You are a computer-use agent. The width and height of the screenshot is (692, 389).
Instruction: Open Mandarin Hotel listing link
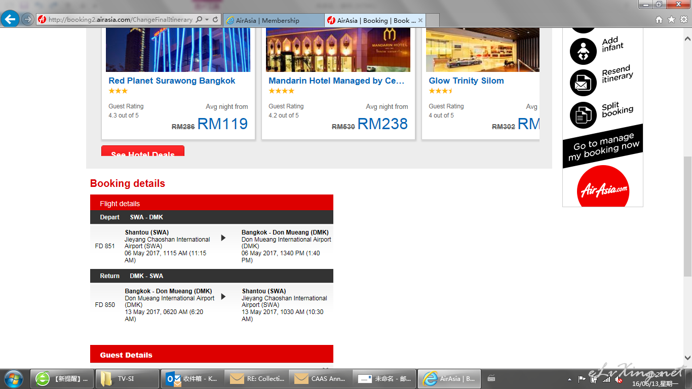pyautogui.click(x=336, y=81)
